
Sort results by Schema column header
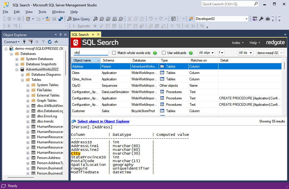pyautogui.click(x=116, y=60)
